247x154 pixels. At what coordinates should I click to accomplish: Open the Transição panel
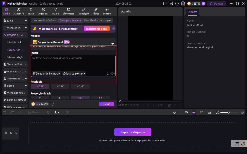click(x=83, y=11)
